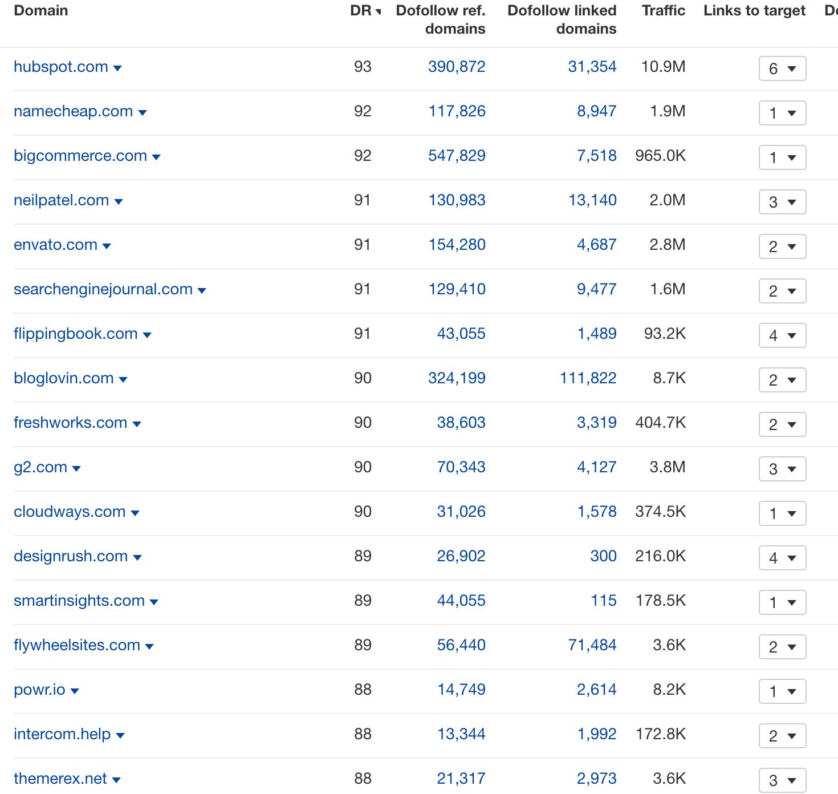
Task: Open links-to-target dropdown for freshworks.com
Action: [x=782, y=424]
